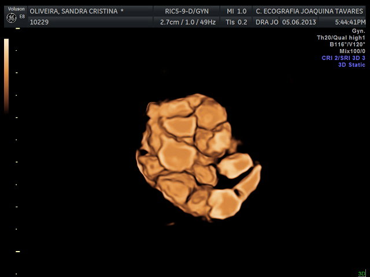Click the clock time 5:44:41PM
370x277 pixels.
point(349,22)
